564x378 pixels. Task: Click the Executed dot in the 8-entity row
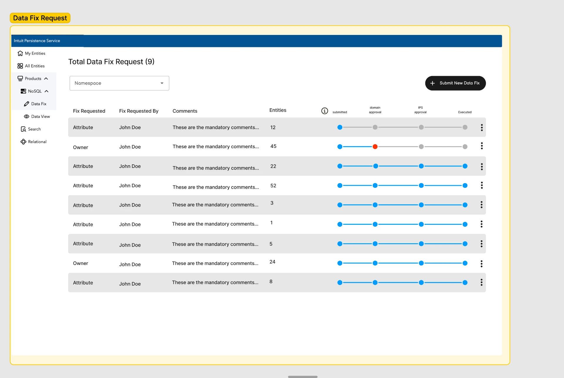[x=465, y=283]
